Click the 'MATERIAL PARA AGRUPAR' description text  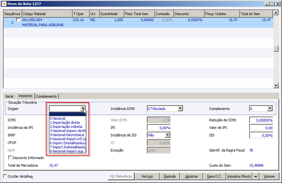point(43,25)
